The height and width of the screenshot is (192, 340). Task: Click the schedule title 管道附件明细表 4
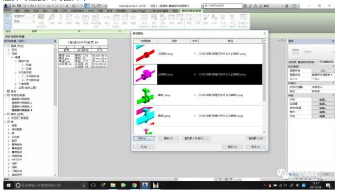[83, 42]
